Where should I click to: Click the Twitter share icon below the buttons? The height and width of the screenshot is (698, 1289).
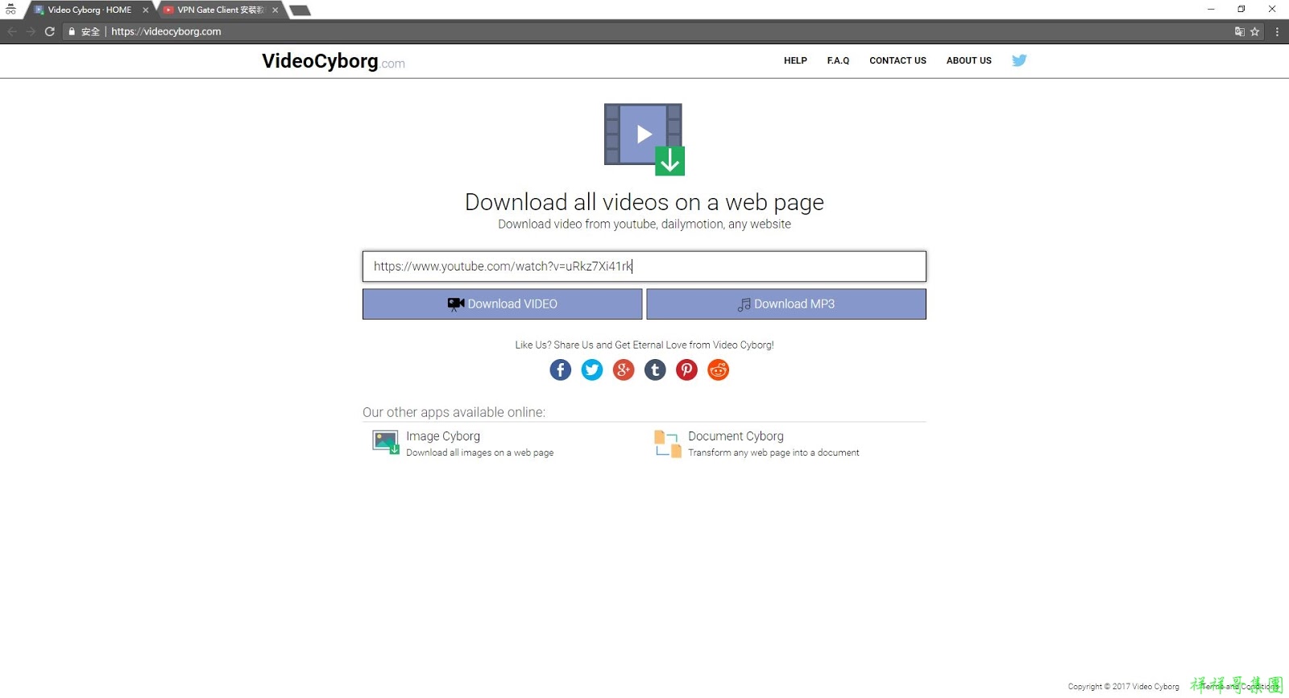click(592, 370)
